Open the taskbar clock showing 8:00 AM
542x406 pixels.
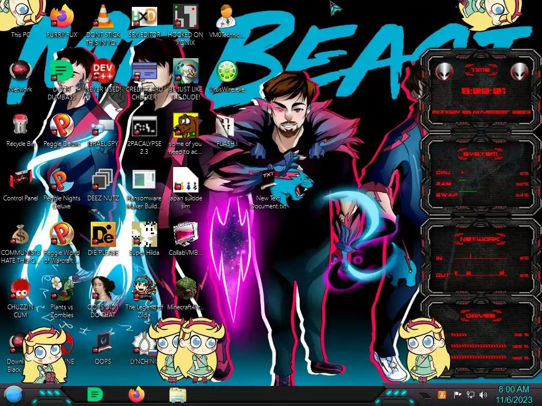(x=513, y=395)
